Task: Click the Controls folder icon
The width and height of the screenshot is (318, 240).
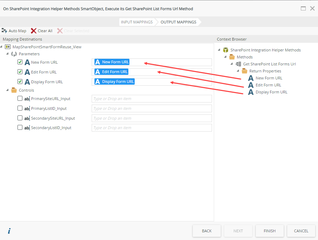Action: point(14,90)
